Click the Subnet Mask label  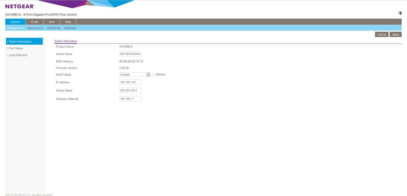click(x=64, y=91)
